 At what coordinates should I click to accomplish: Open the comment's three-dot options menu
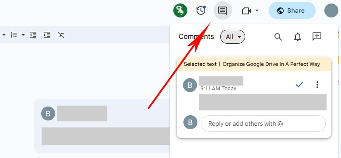(x=317, y=85)
